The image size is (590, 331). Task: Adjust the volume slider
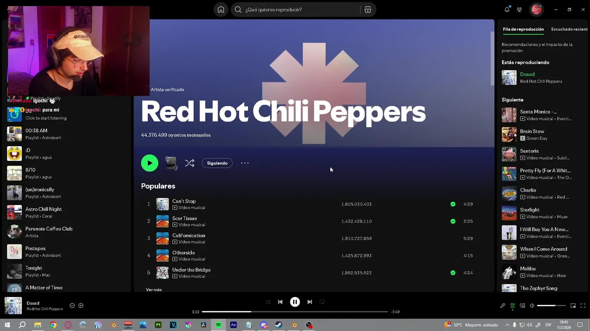(x=551, y=306)
